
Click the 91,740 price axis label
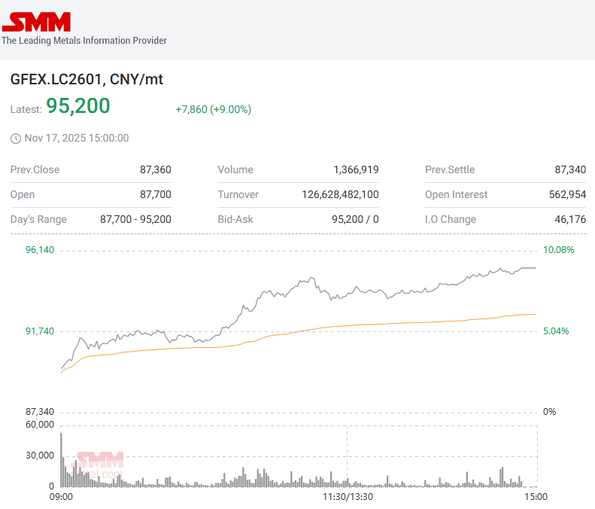click(x=40, y=331)
